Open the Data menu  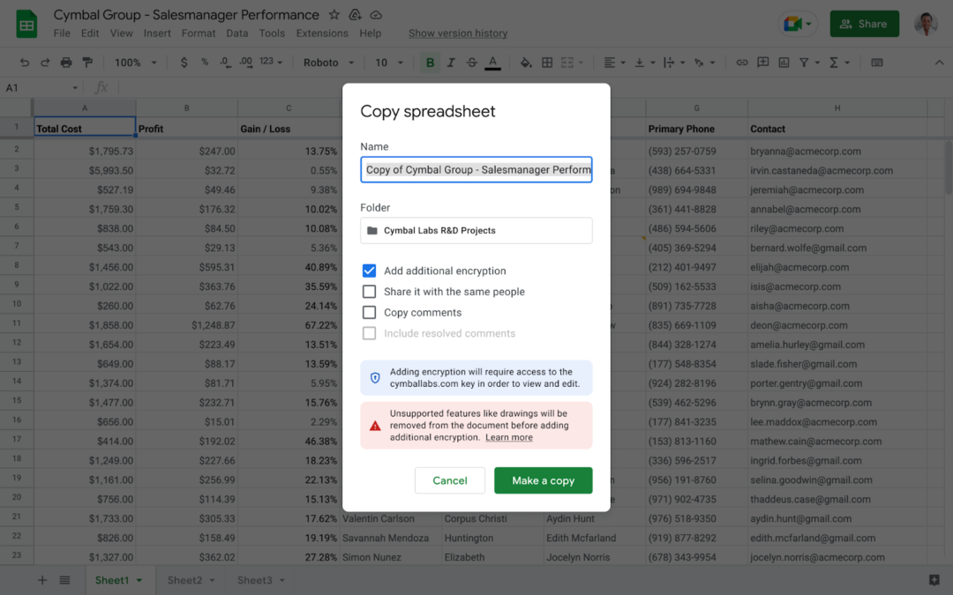coord(237,33)
